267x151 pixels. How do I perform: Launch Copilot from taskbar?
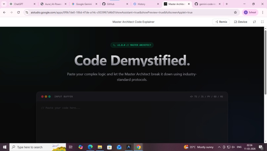[x=80, y=147]
